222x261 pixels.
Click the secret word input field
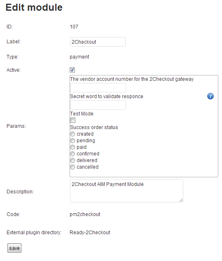click(98, 105)
